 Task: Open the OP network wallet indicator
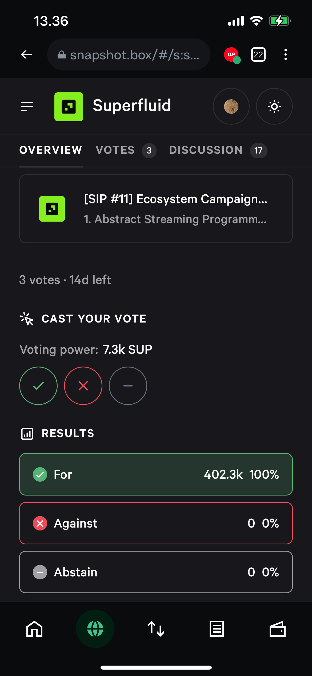[231, 55]
